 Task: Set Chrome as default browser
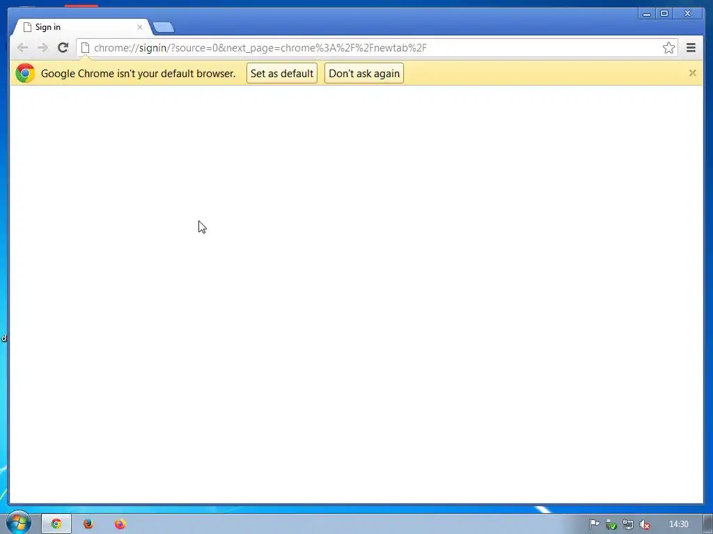click(x=282, y=74)
